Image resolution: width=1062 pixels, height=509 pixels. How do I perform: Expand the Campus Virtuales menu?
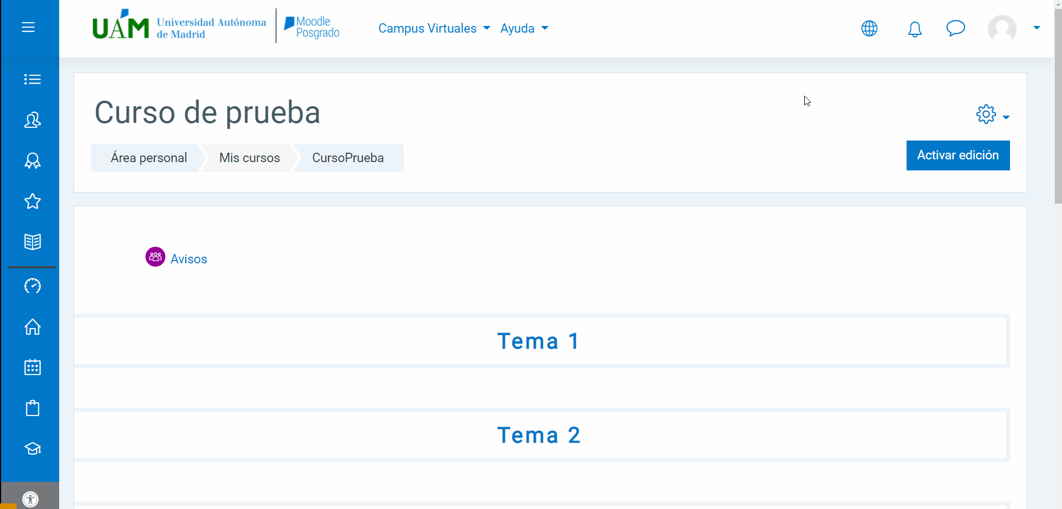(434, 28)
